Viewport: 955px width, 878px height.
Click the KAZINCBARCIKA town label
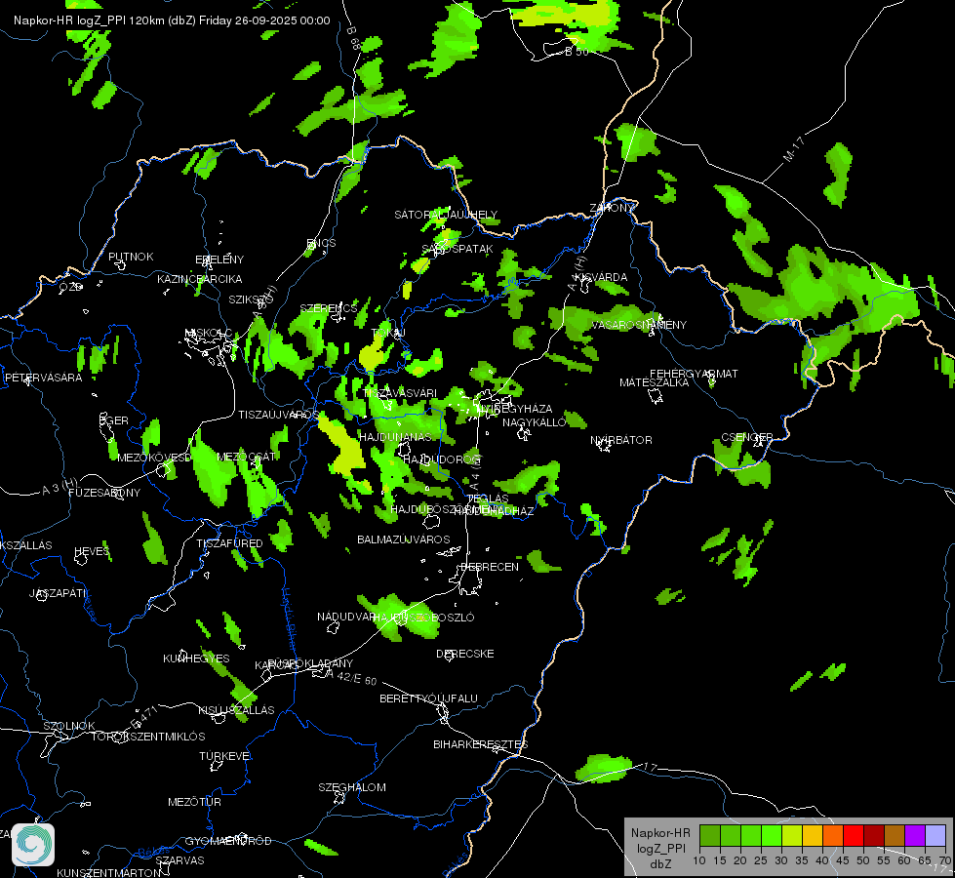pos(200,279)
